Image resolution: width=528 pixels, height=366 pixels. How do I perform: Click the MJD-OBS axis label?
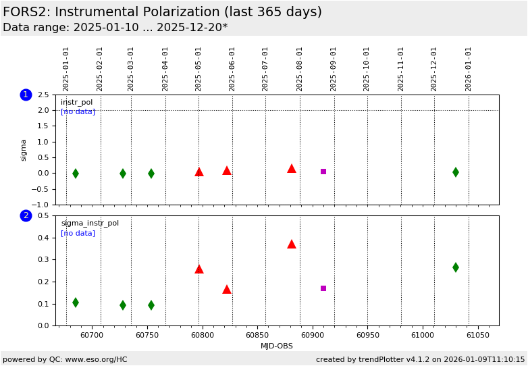pos(277,346)
